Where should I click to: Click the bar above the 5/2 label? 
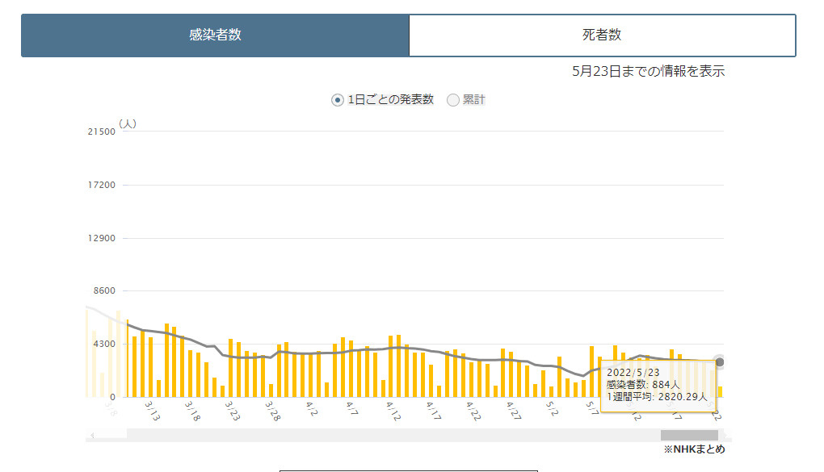tap(551, 391)
